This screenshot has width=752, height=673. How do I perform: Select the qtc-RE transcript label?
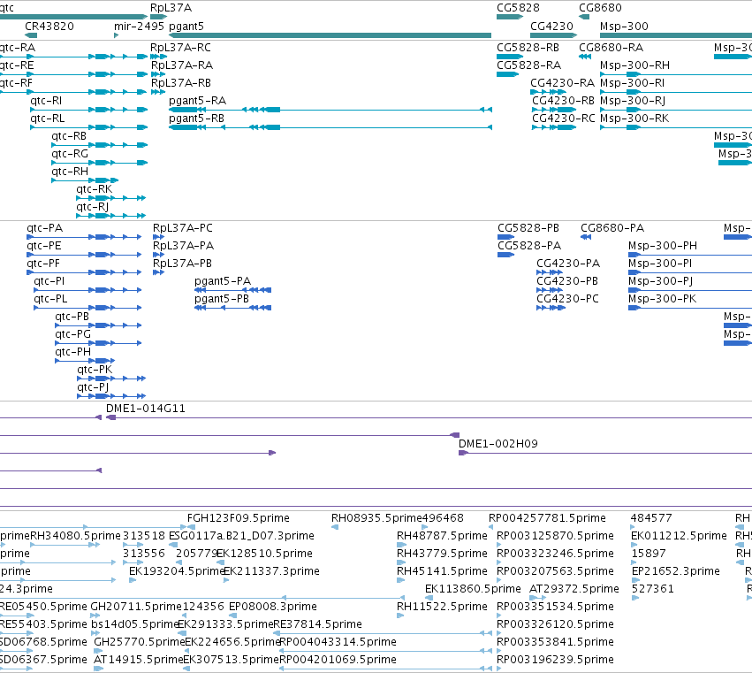click(17, 65)
